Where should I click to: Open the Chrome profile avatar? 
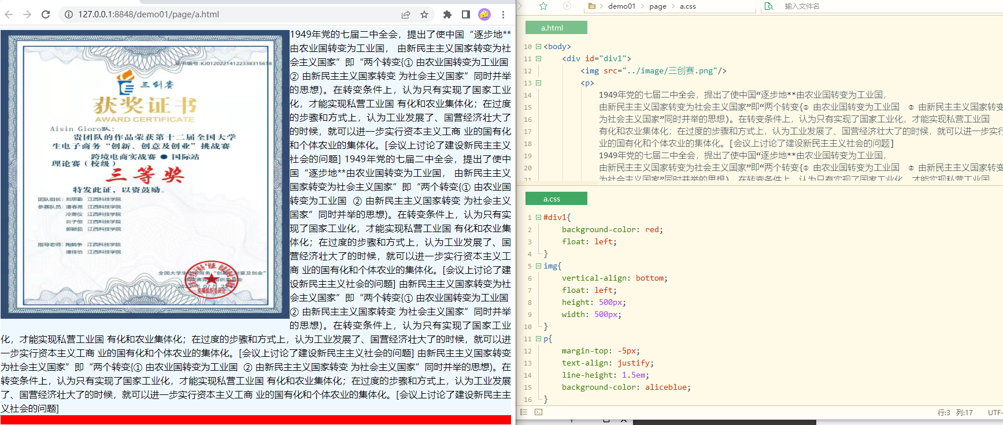(x=484, y=14)
